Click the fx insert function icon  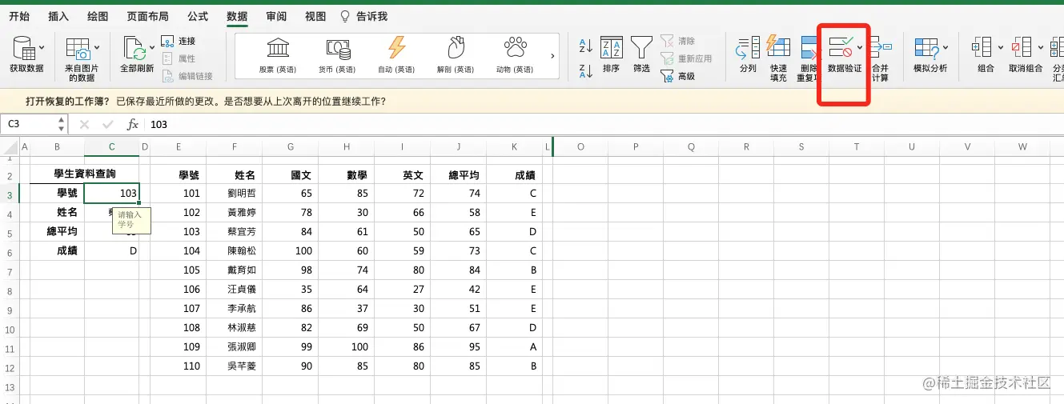pyautogui.click(x=133, y=125)
